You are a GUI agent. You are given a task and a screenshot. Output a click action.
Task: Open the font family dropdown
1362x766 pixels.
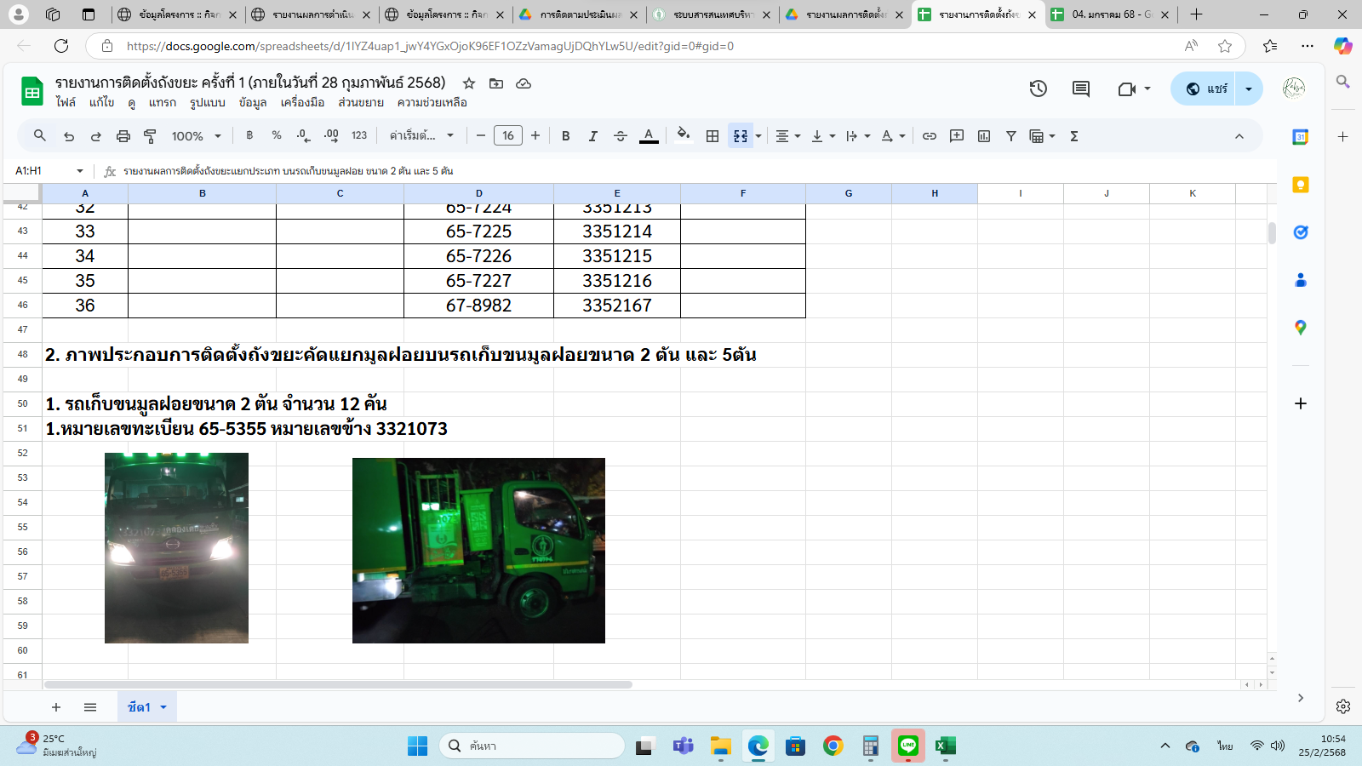click(422, 136)
